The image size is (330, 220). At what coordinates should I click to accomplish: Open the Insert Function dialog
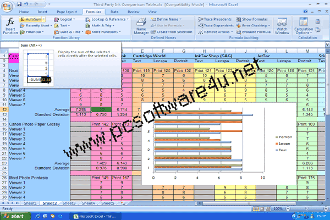pos(10,26)
